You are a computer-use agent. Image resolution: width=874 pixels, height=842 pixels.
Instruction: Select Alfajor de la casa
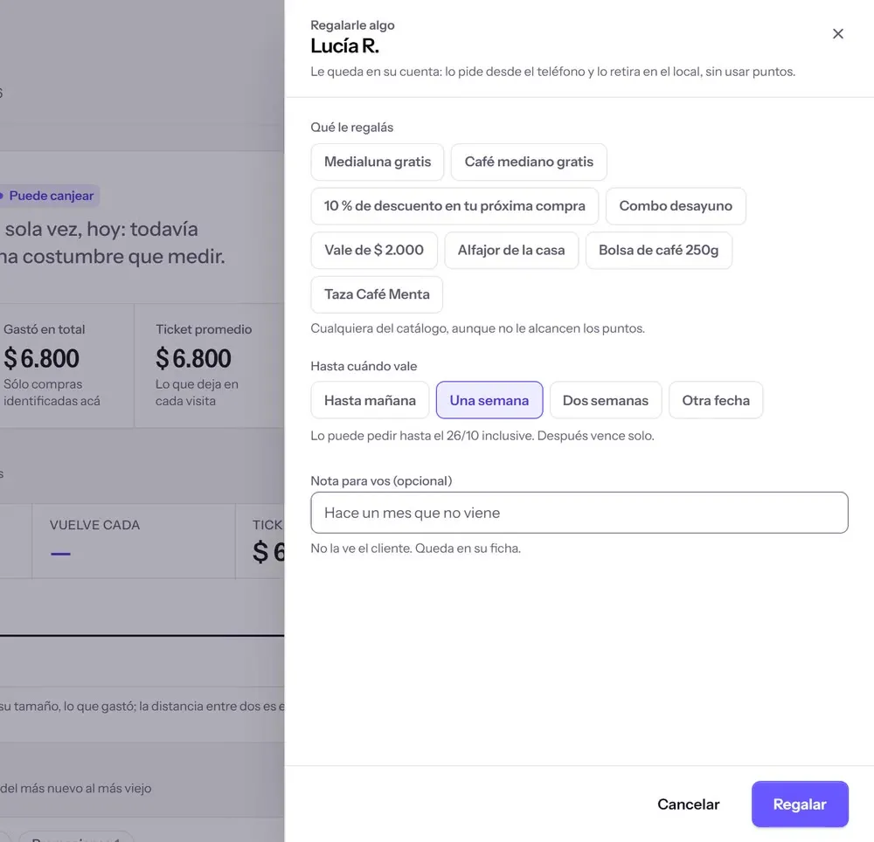pyautogui.click(x=511, y=251)
